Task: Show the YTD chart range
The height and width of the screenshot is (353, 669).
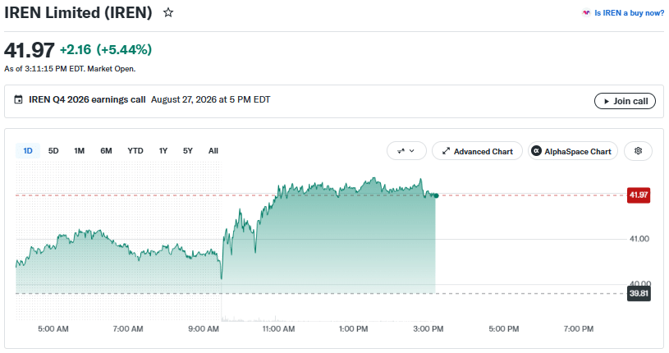Action: [135, 151]
